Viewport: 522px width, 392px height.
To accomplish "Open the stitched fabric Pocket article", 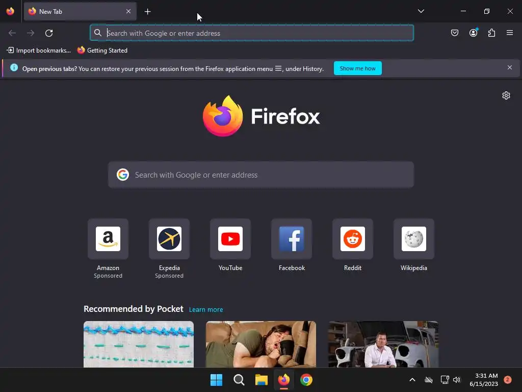I will coord(139,345).
